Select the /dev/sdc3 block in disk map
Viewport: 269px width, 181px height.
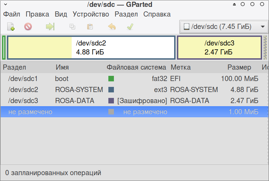point(219,48)
